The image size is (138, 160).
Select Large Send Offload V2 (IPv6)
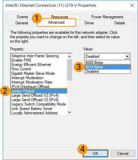pos(39,100)
